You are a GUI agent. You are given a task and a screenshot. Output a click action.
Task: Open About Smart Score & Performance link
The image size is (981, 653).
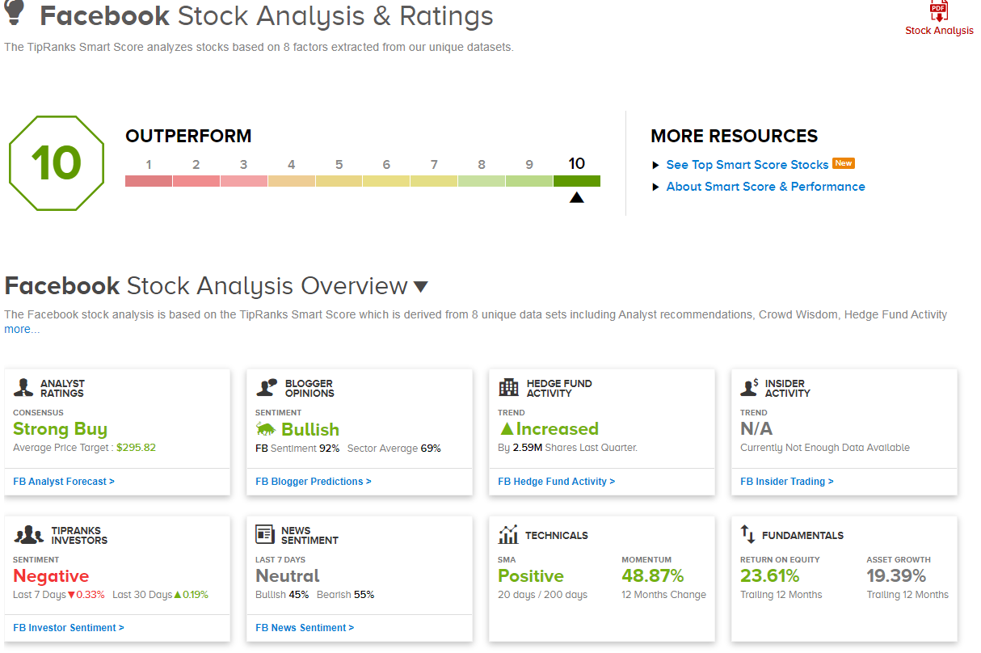[x=765, y=187]
